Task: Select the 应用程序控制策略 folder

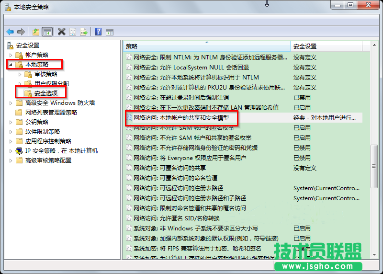Action: [x=48, y=141]
